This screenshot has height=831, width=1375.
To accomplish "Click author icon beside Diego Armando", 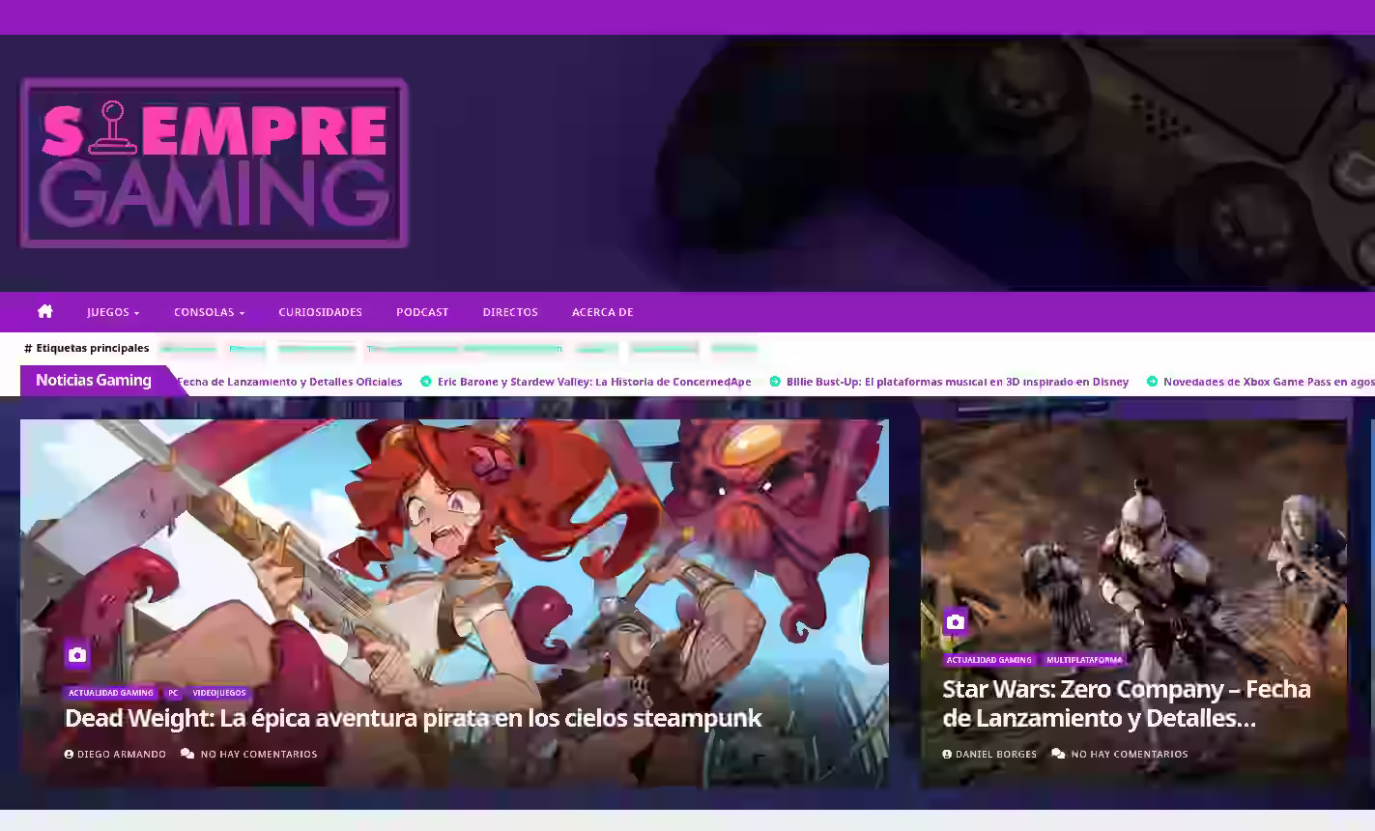I will pyautogui.click(x=69, y=754).
